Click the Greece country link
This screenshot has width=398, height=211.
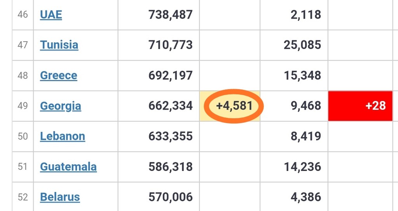(59, 75)
